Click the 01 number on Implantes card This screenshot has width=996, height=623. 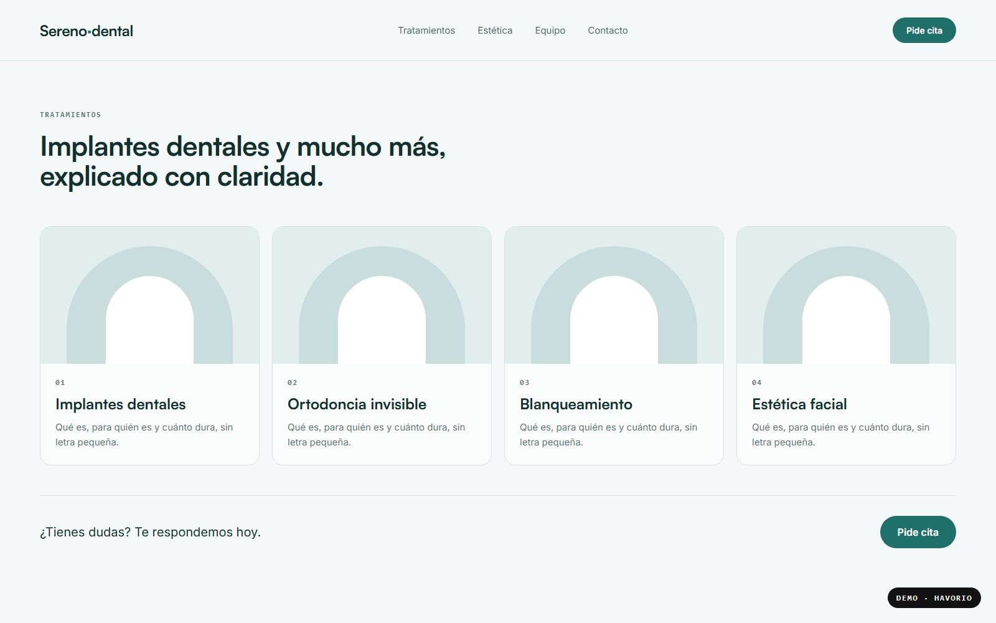pos(60,383)
